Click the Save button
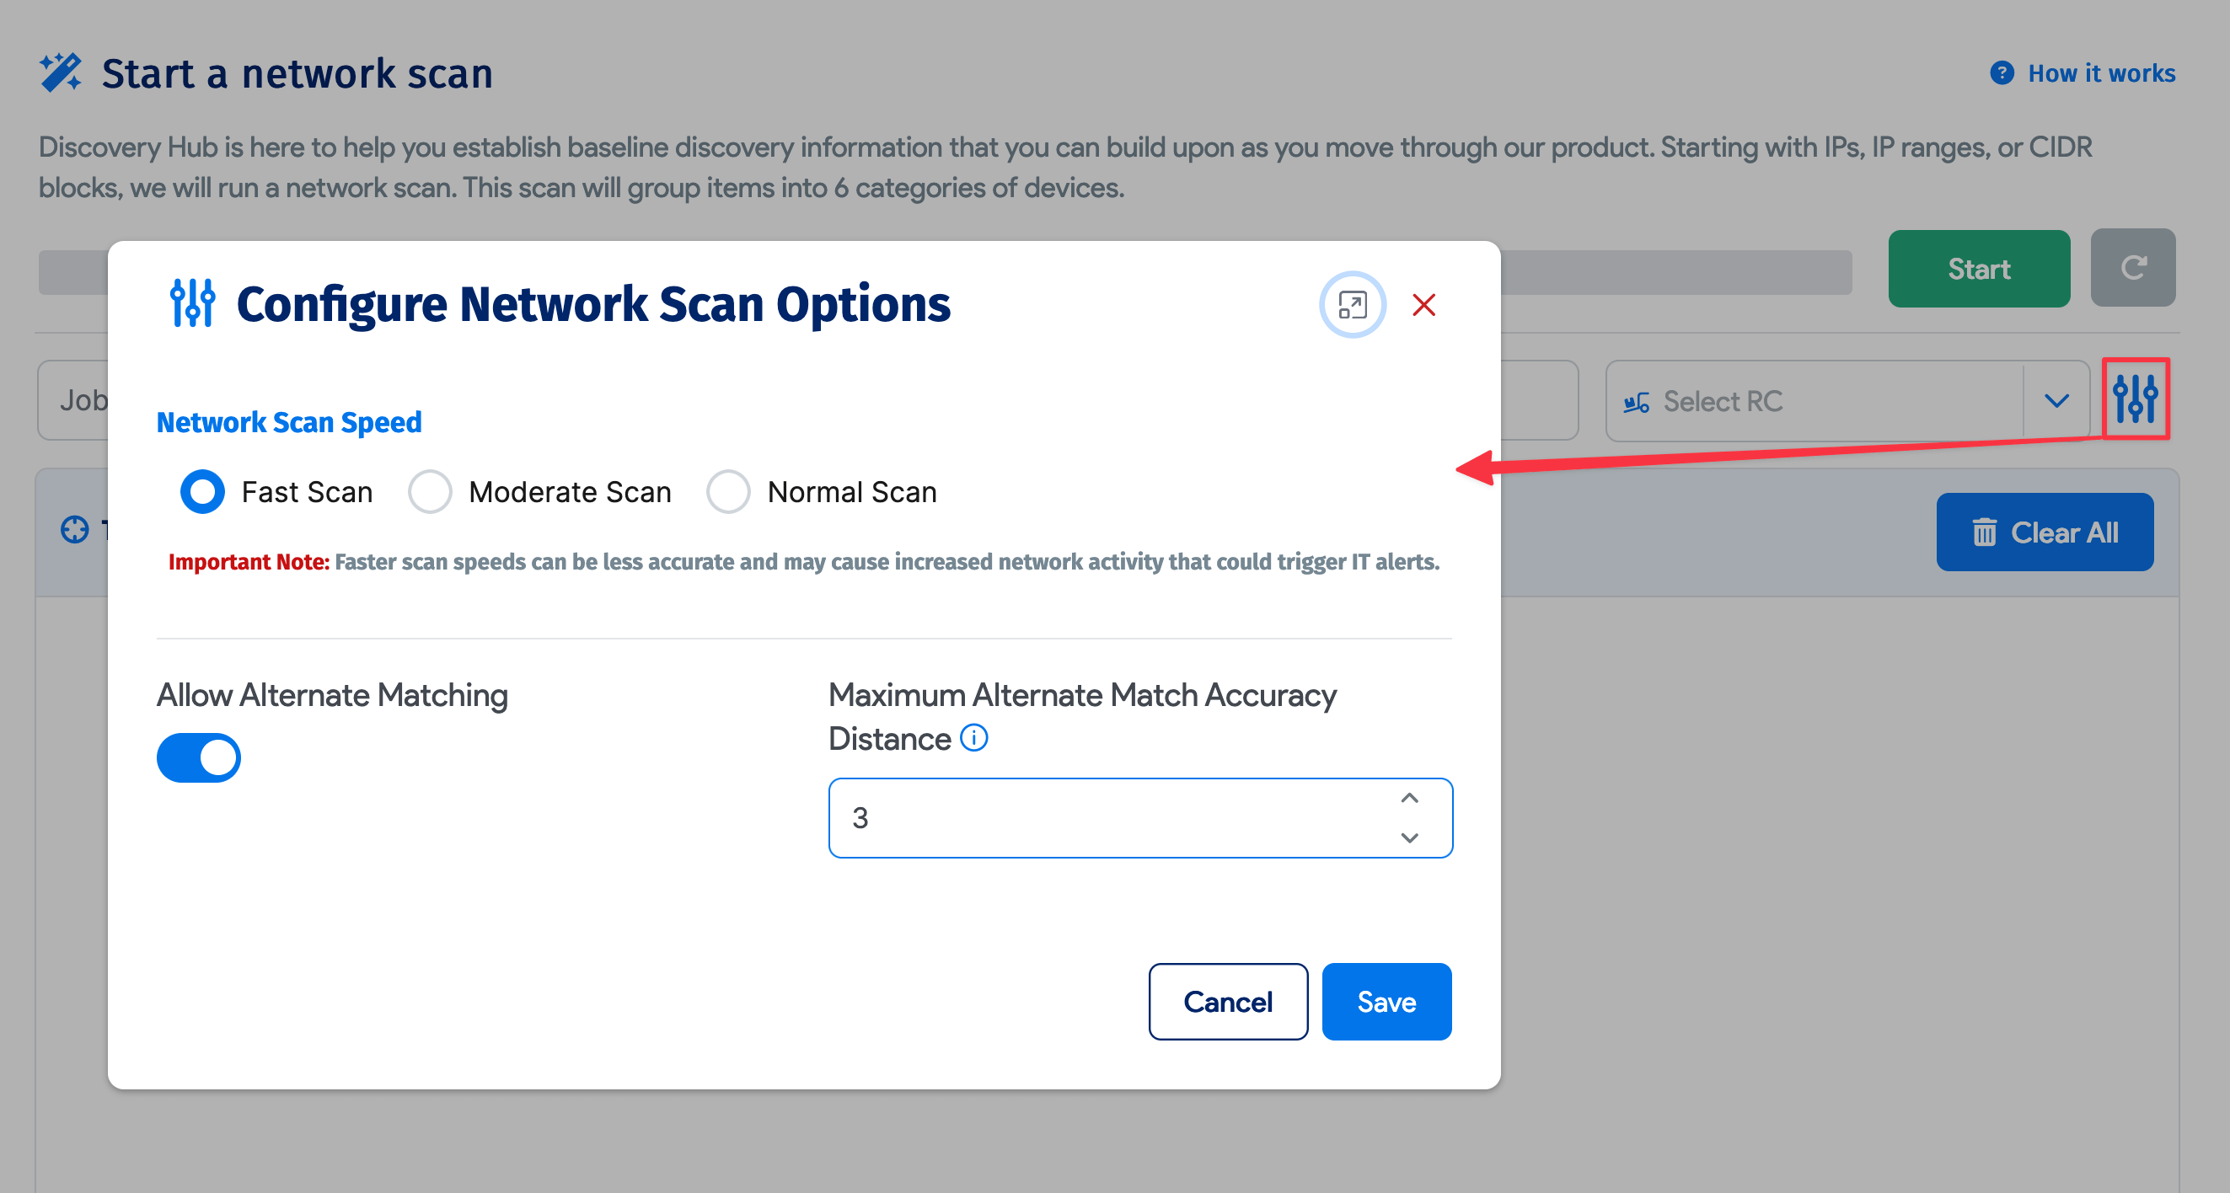The height and width of the screenshot is (1193, 2230). pos(1385,1001)
